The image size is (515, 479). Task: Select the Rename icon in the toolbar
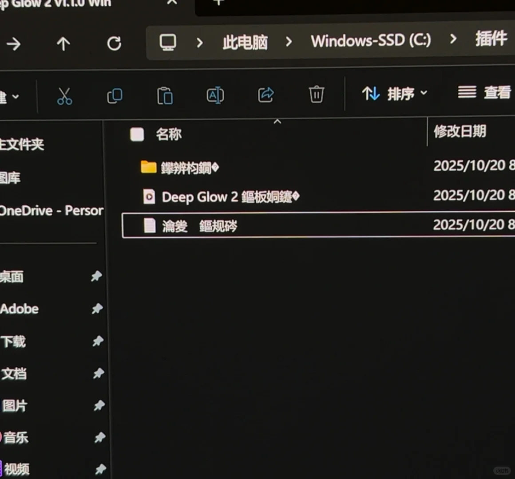click(215, 96)
